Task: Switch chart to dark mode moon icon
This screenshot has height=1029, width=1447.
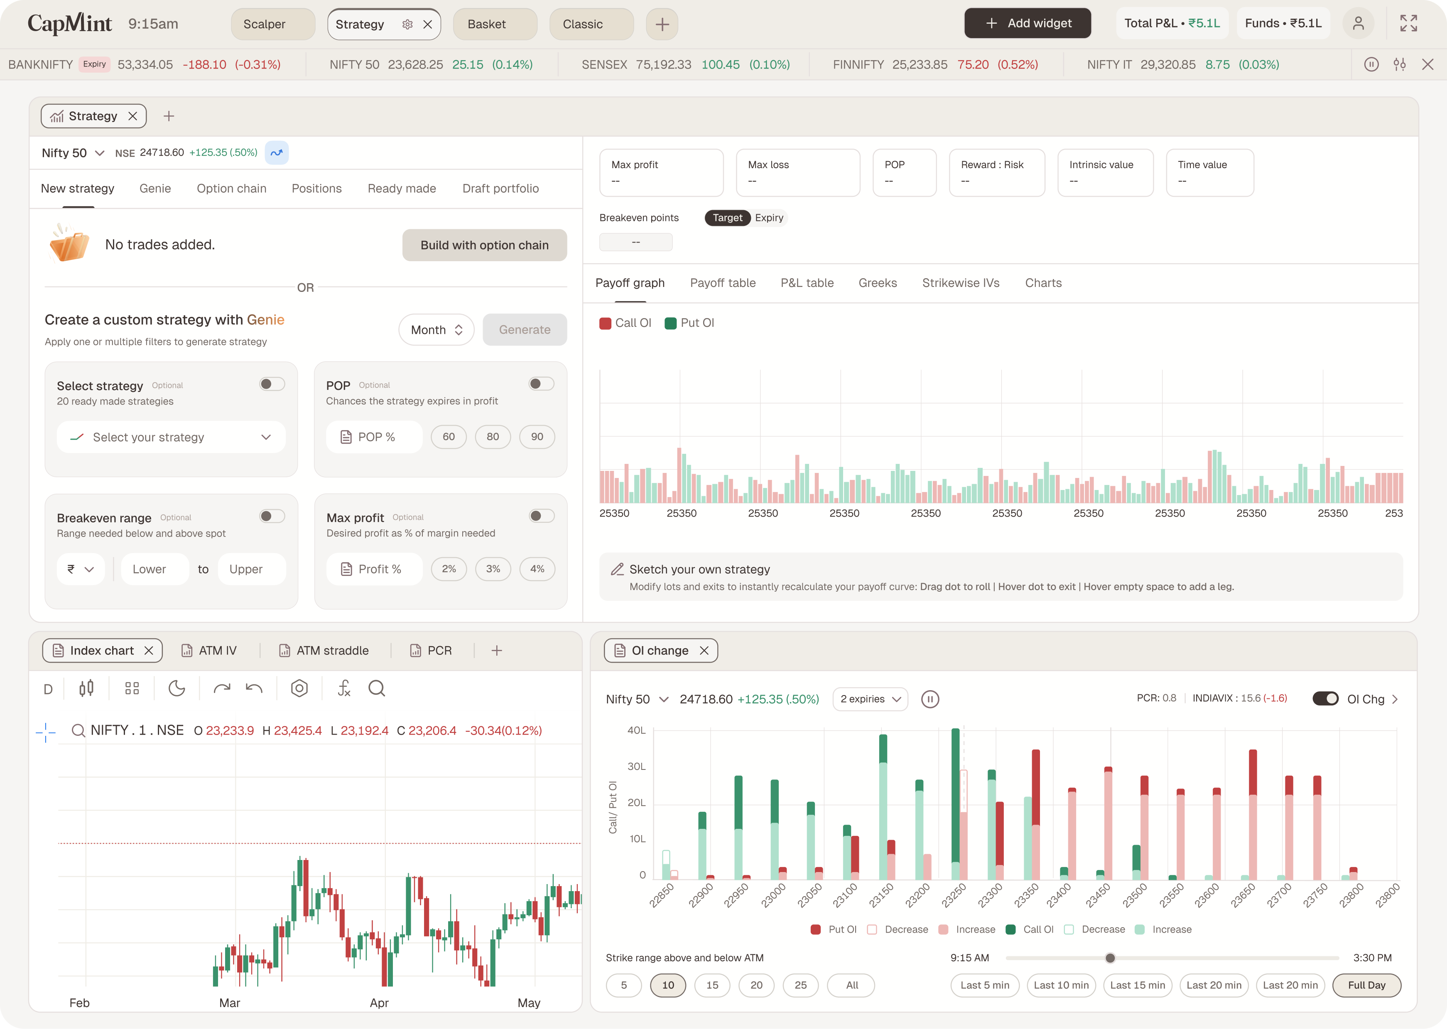Action: (177, 689)
